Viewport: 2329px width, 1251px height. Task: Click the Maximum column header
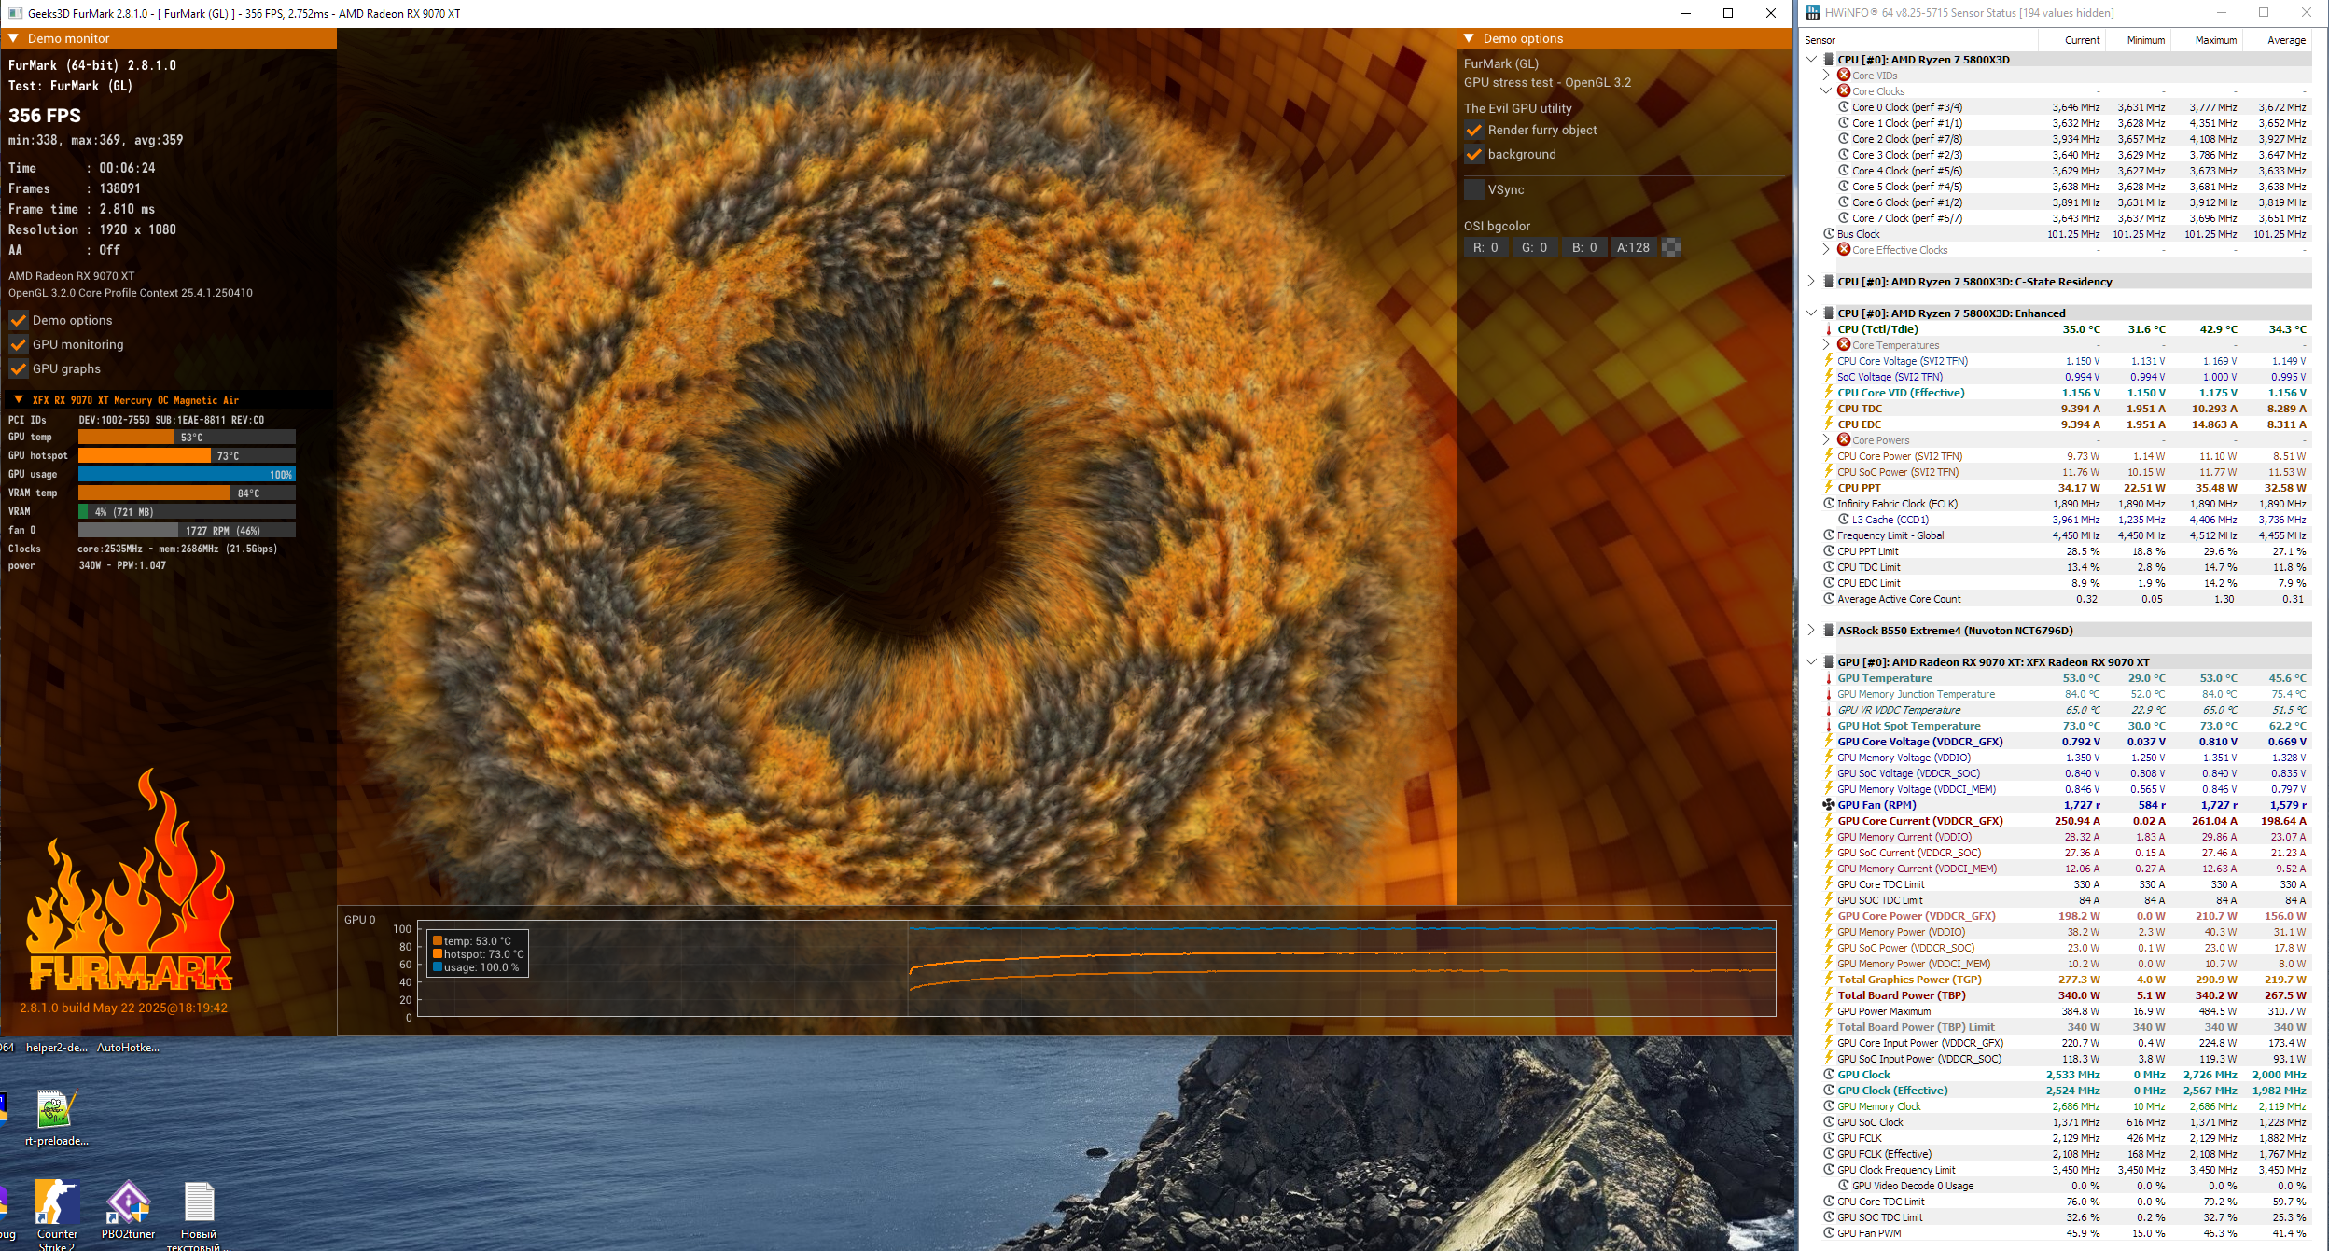pos(2206,40)
